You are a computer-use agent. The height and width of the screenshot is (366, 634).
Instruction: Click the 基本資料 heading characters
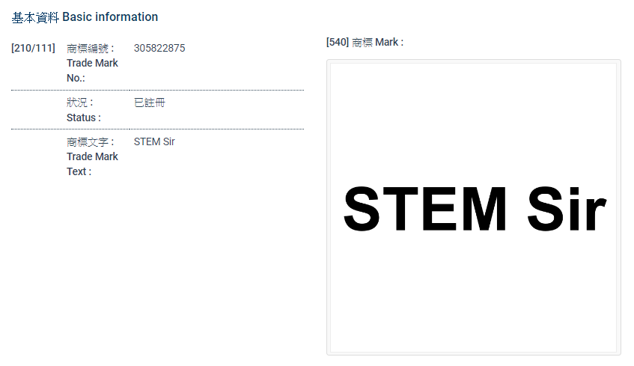(35, 16)
